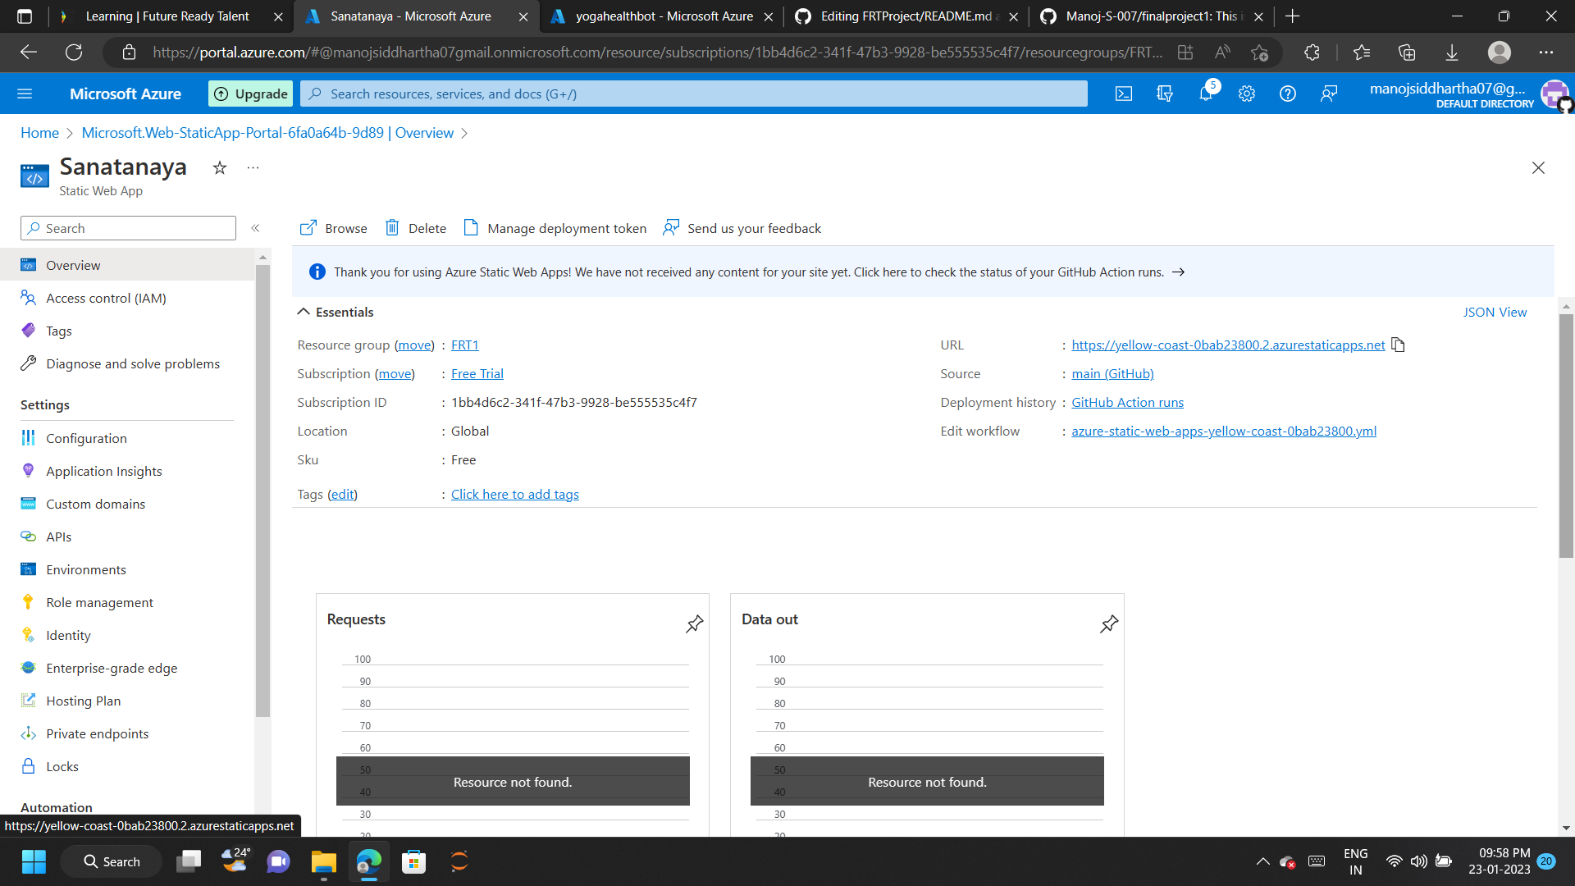Image resolution: width=1575 pixels, height=886 pixels.
Task: Open the ellipsis more options menu
Action: [253, 168]
